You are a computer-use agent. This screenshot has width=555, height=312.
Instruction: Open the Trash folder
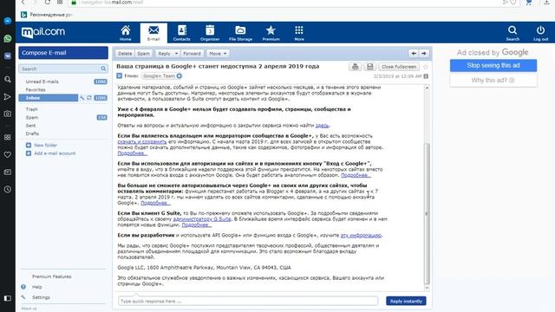point(31,109)
